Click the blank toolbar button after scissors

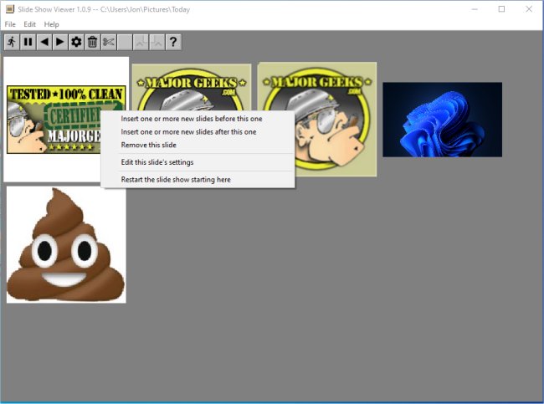tap(125, 43)
